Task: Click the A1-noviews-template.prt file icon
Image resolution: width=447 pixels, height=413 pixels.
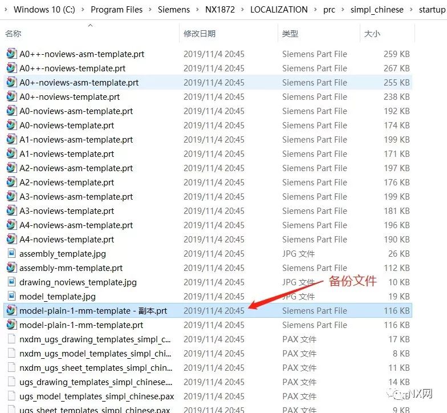Action: coord(11,153)
